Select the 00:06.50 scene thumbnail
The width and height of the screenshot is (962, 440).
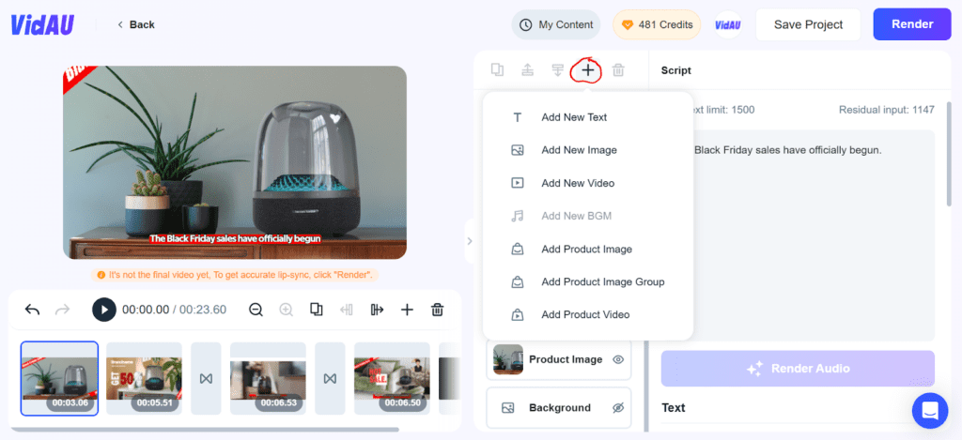(392, 379)
